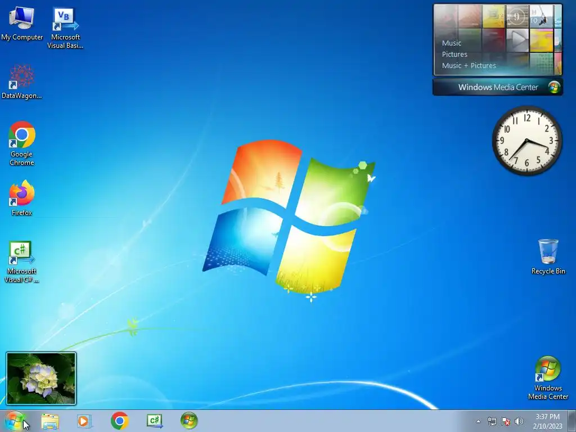The width and height of the screenshot is (576, 432).
Task: Click the Windows Media Center gadget title bar
Action: pos(498,87)
